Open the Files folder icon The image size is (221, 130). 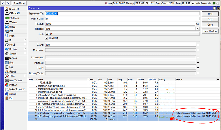(x=7, y=63)
